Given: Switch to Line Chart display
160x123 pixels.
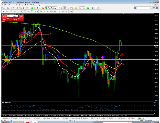Looking at the screenshot, I should (x=68, y=8).
